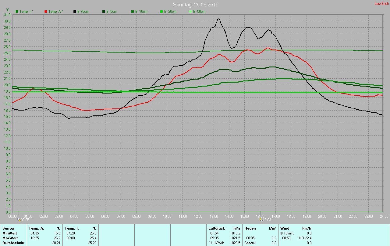Click the Regen header in the table
The height and width of the screenshot is (246, 390).
click(250, 228)
